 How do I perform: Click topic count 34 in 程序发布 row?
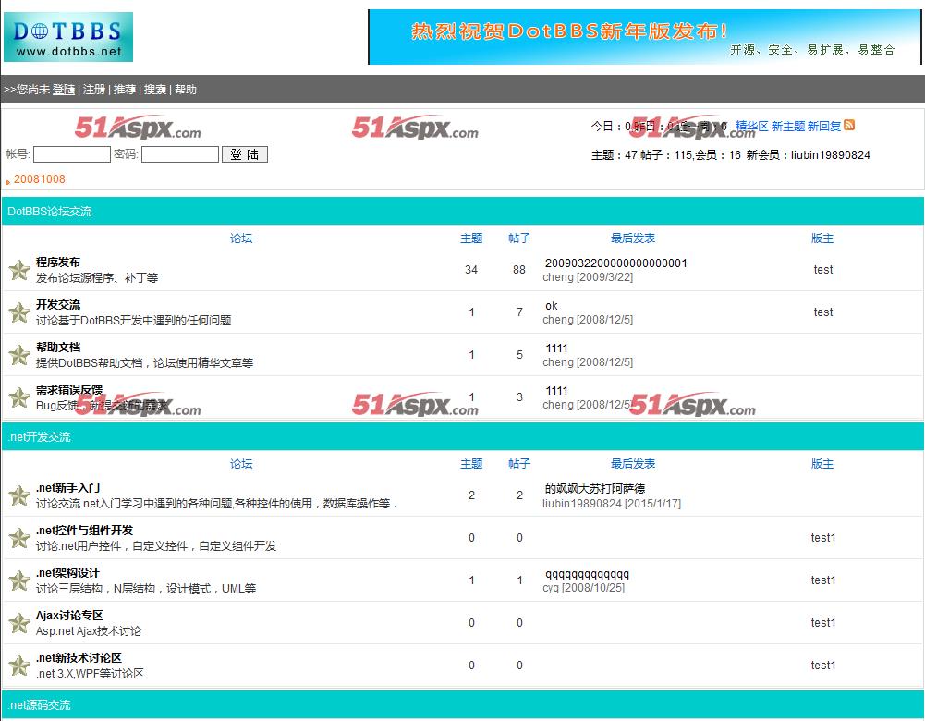pos(470,270)
